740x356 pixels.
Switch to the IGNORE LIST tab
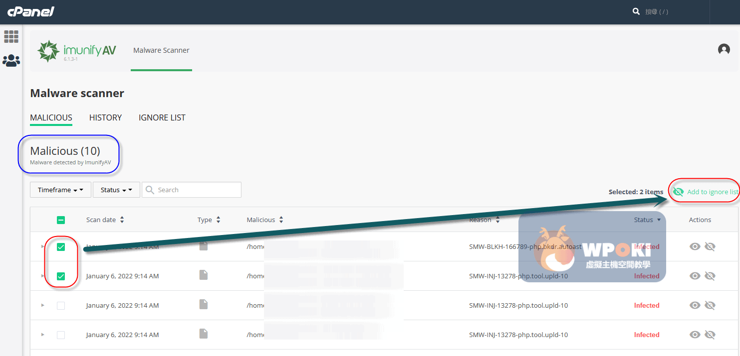(x=162, y=118)
